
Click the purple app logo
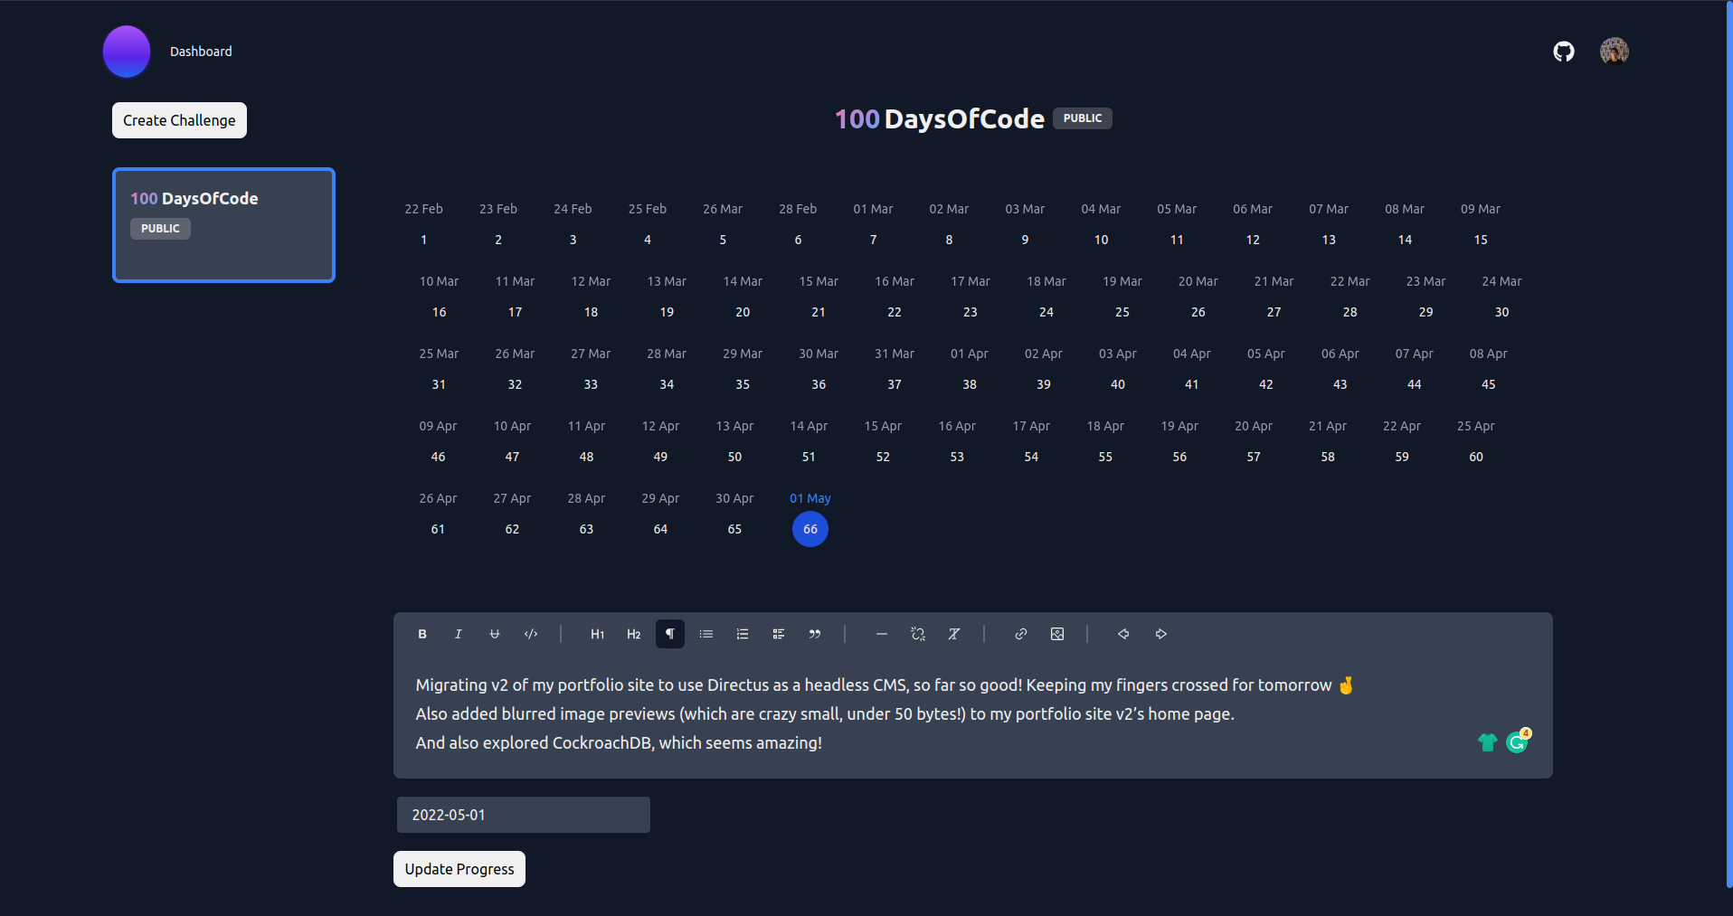(127, 52)
